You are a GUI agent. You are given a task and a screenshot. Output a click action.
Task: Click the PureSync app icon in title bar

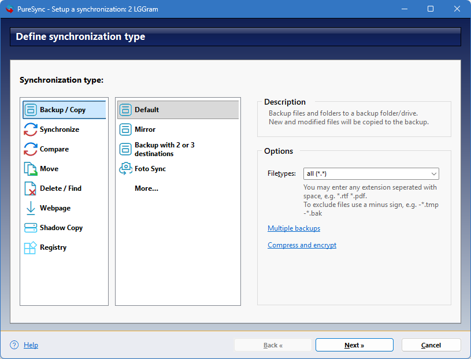[x=10, y=9]
